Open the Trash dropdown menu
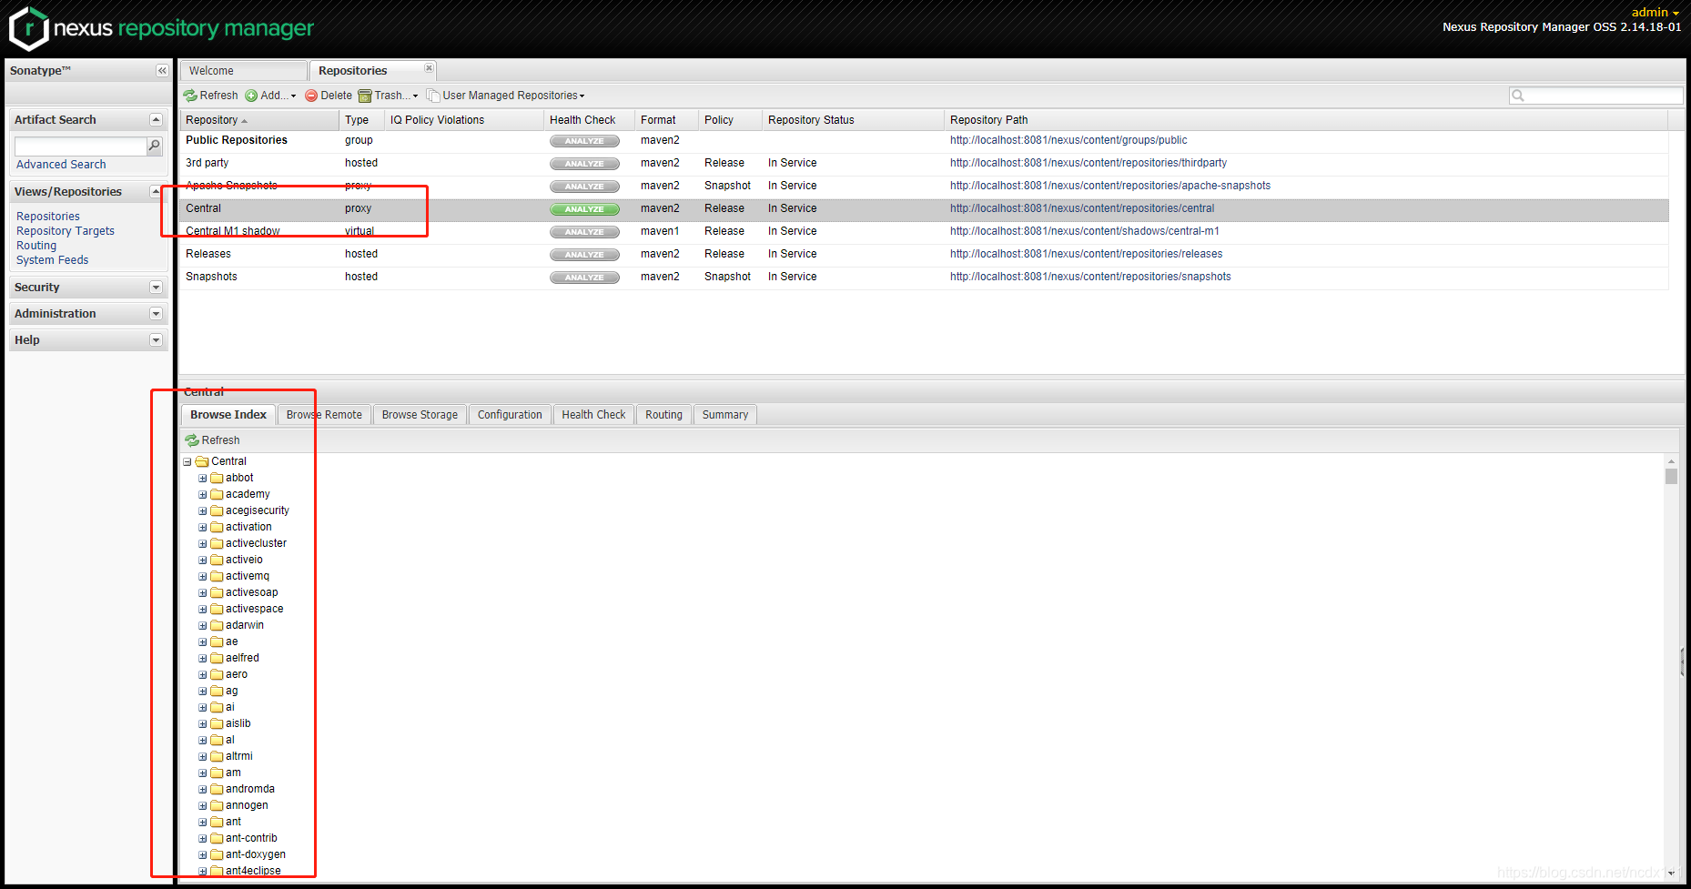 point(389,96)
